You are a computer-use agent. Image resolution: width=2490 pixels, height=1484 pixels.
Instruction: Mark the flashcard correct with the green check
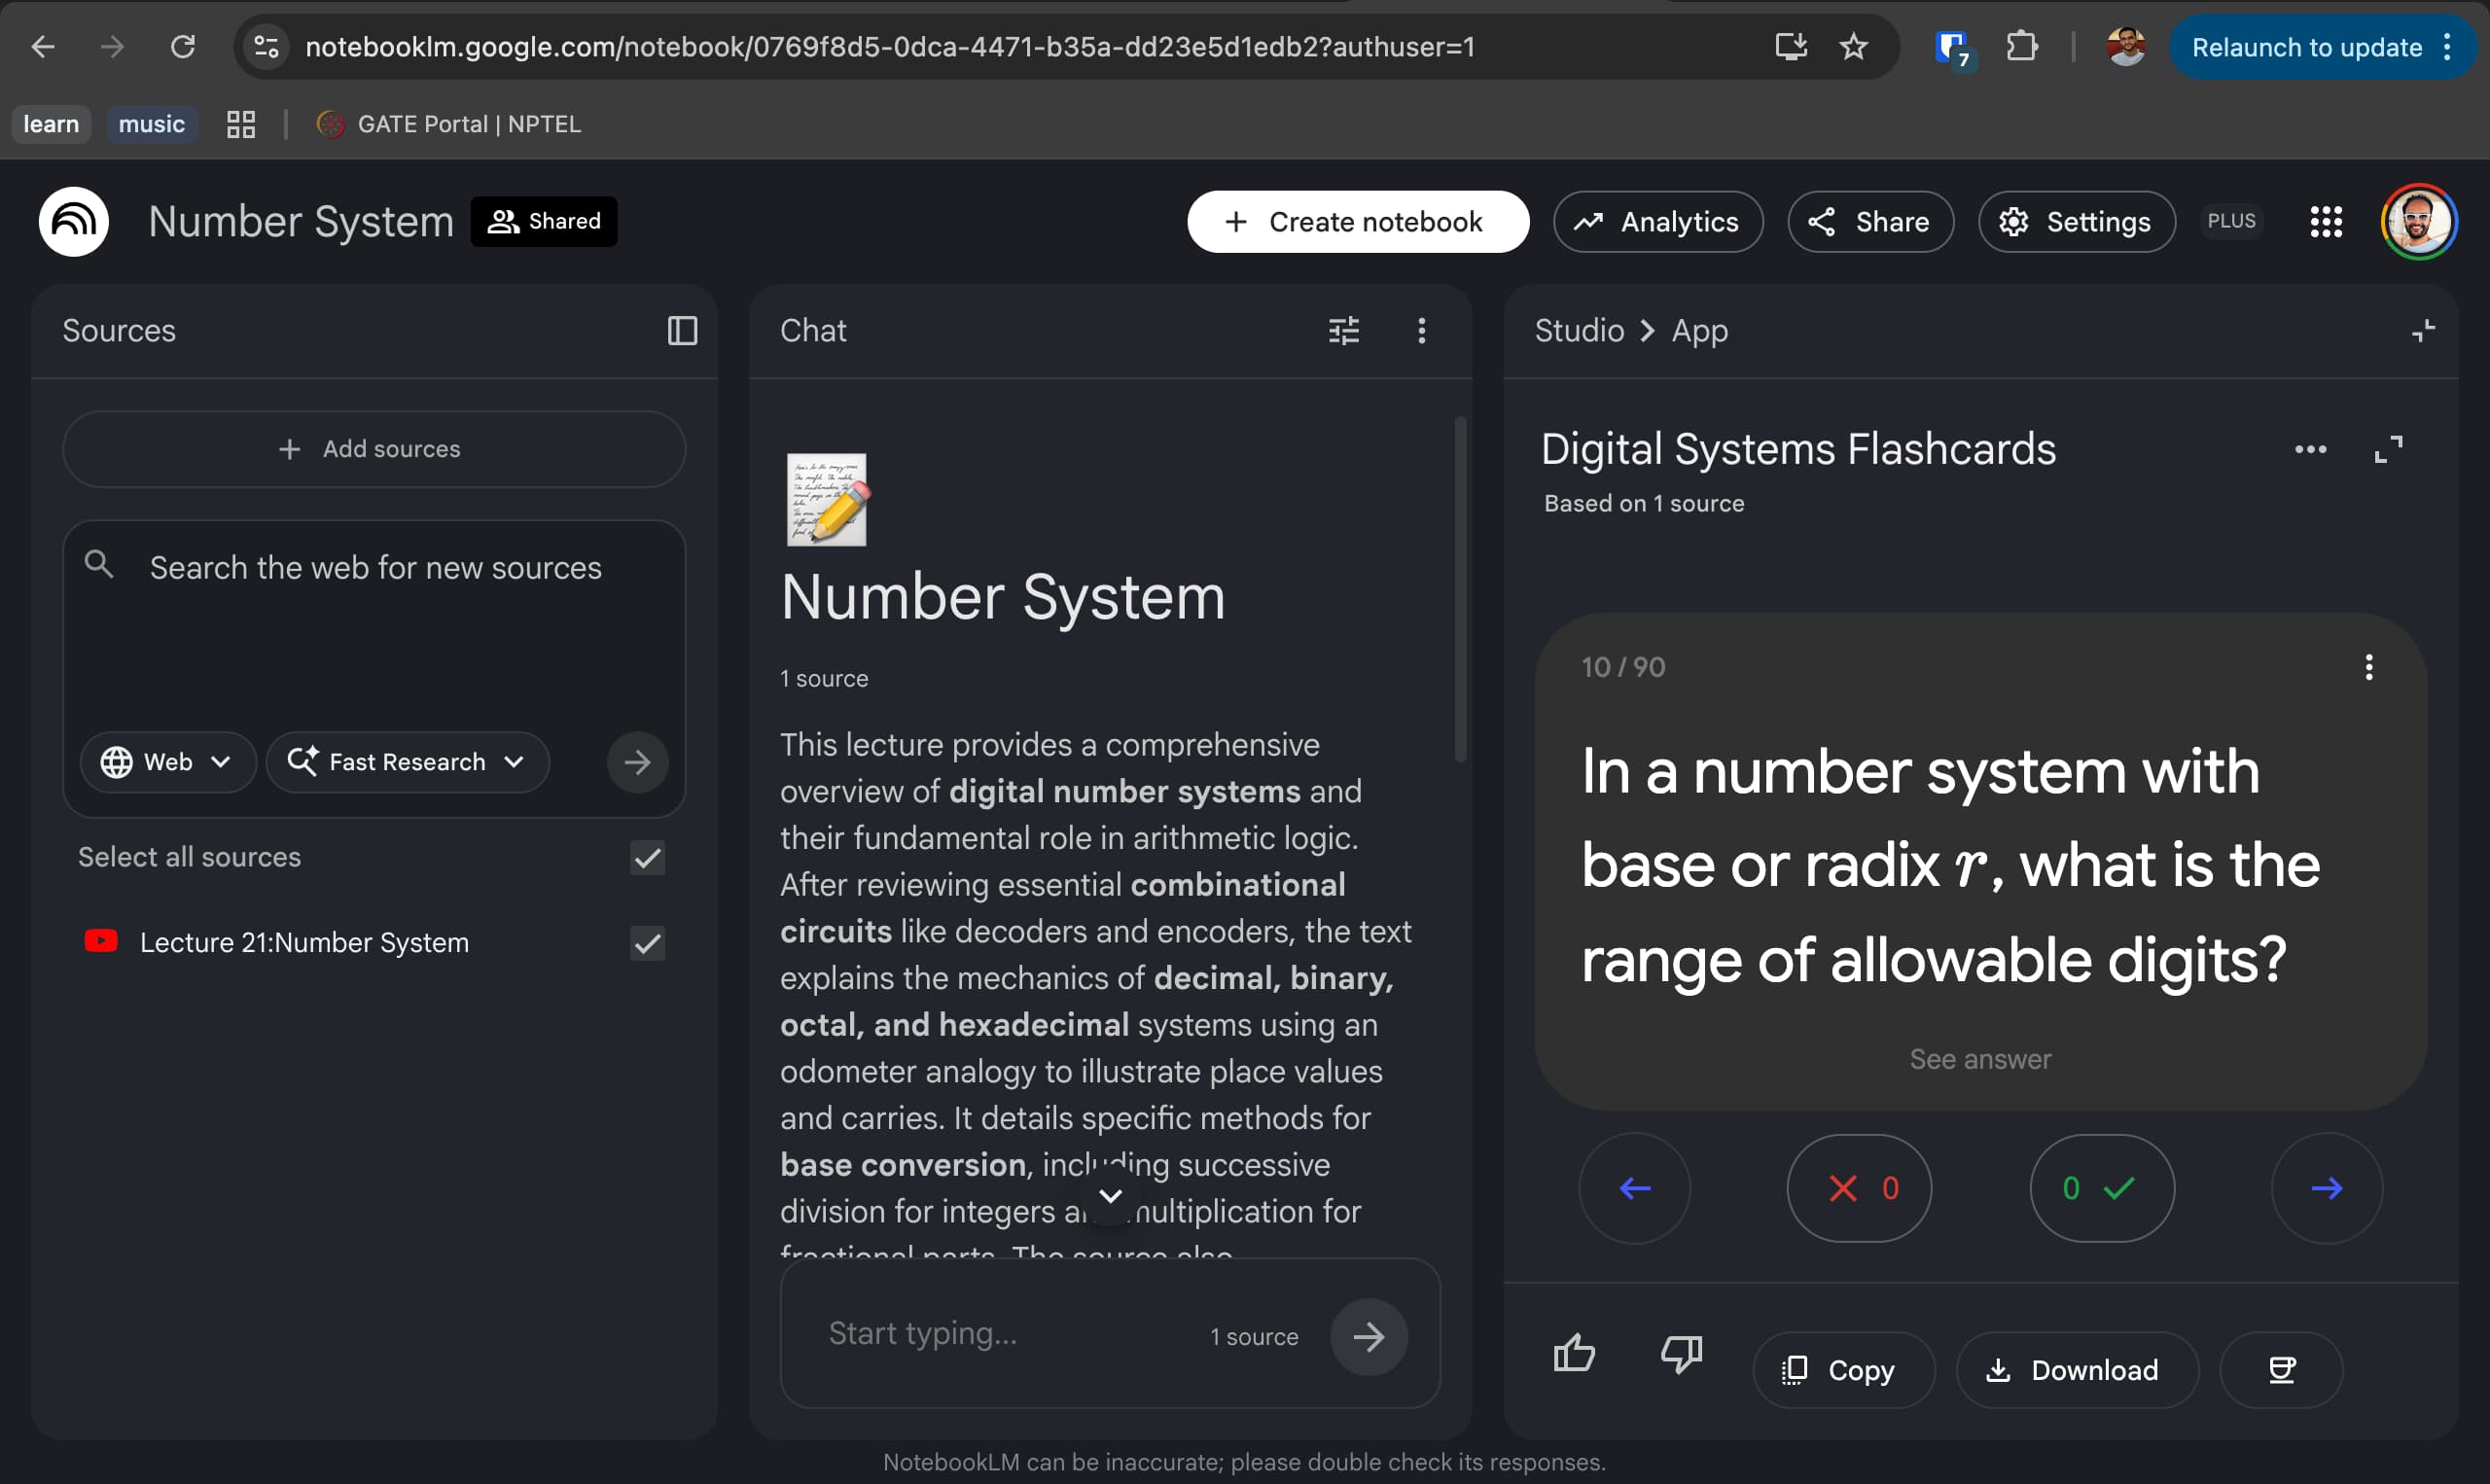(2100, 1188)
